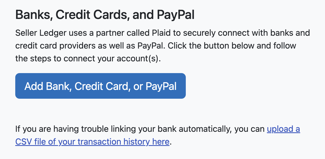Click the Banks, Credit Cards, and PayPal heading
325x159 pixels.
(105, 14)
